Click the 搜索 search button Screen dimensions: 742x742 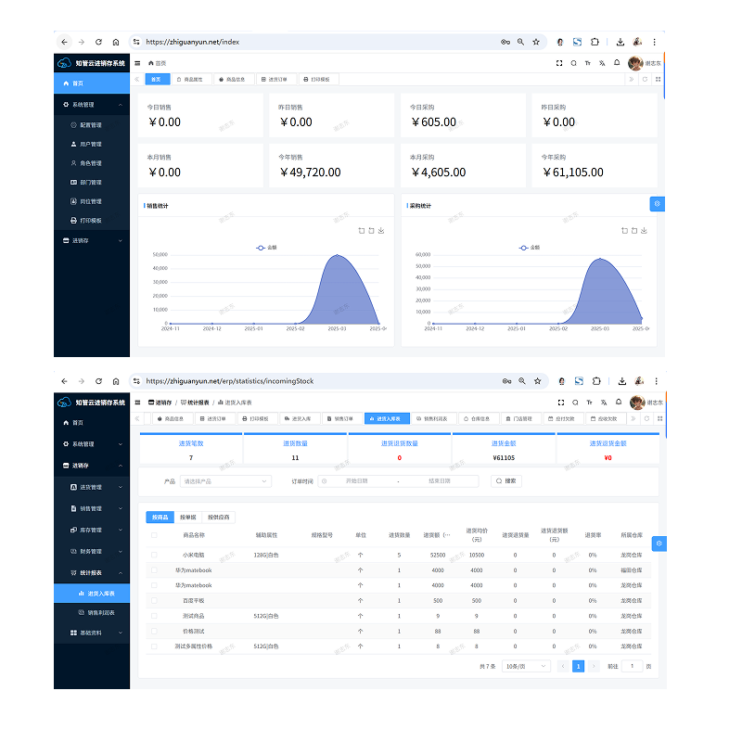point(505,480)
